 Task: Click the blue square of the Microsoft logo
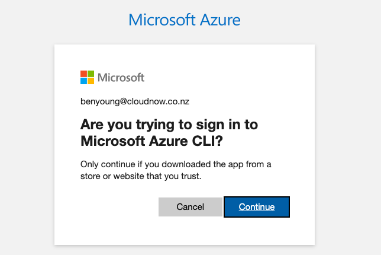click(83, 81)
